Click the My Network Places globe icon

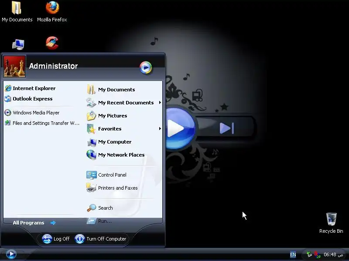[x=91, y=155]
